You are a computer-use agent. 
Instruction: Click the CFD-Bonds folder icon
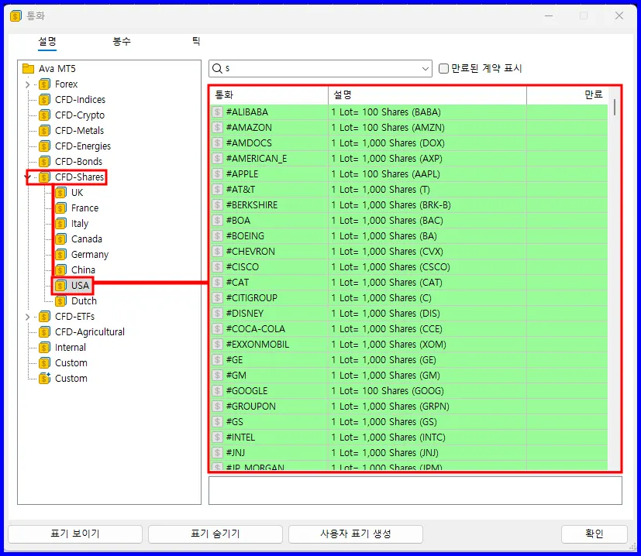[44, 162]
